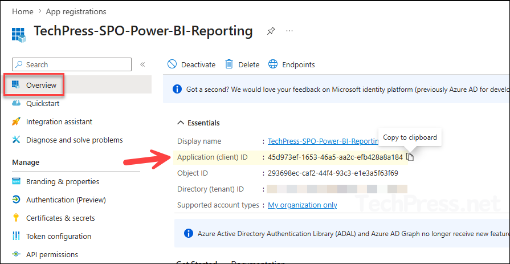Click the TechPress-SPO-Power-BI-Reporting page title
The width and height of the screenshot is (510, 264).
tap(144, 31)
